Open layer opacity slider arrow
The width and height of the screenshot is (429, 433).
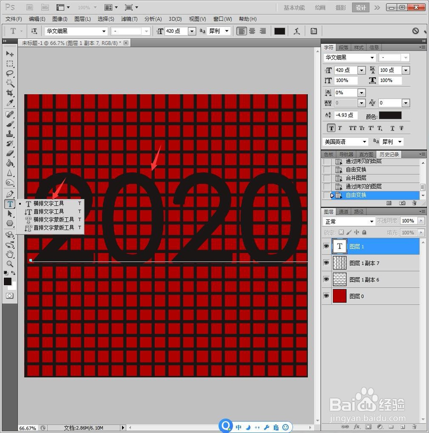pyautogui.click(x=421, y=221)
